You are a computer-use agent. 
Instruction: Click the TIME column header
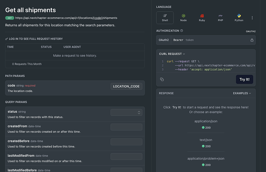pos(10,47)
